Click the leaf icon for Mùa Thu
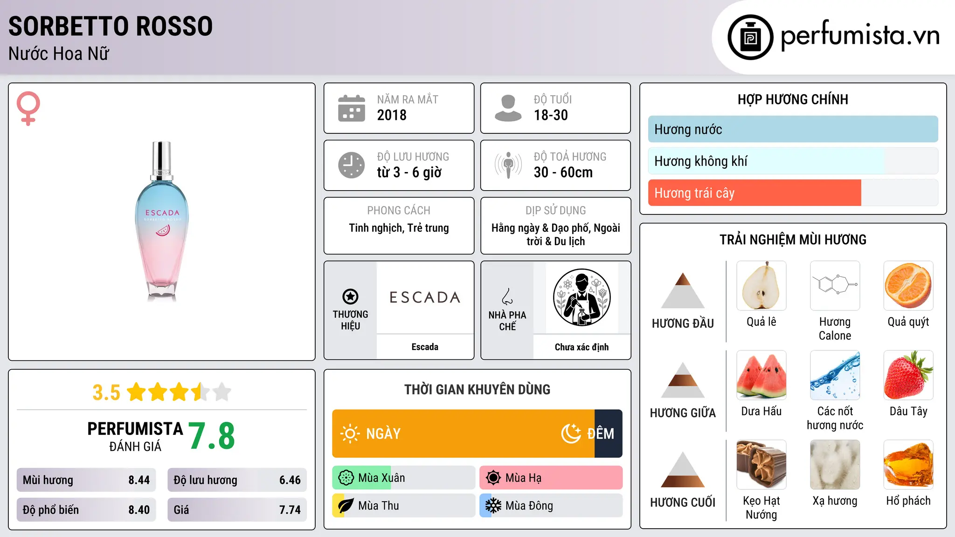 [346, 506]
